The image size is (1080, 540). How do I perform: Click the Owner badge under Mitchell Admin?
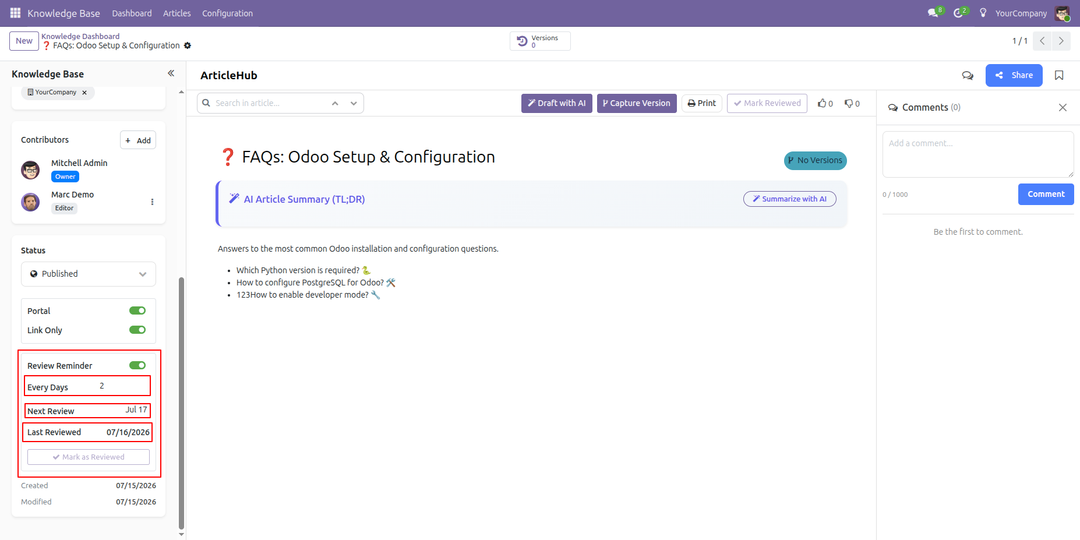[65, 177]
